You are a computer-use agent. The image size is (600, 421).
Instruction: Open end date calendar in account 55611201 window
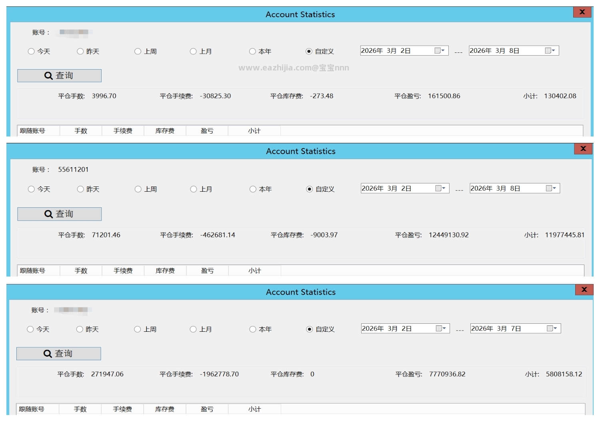[551, 188]
